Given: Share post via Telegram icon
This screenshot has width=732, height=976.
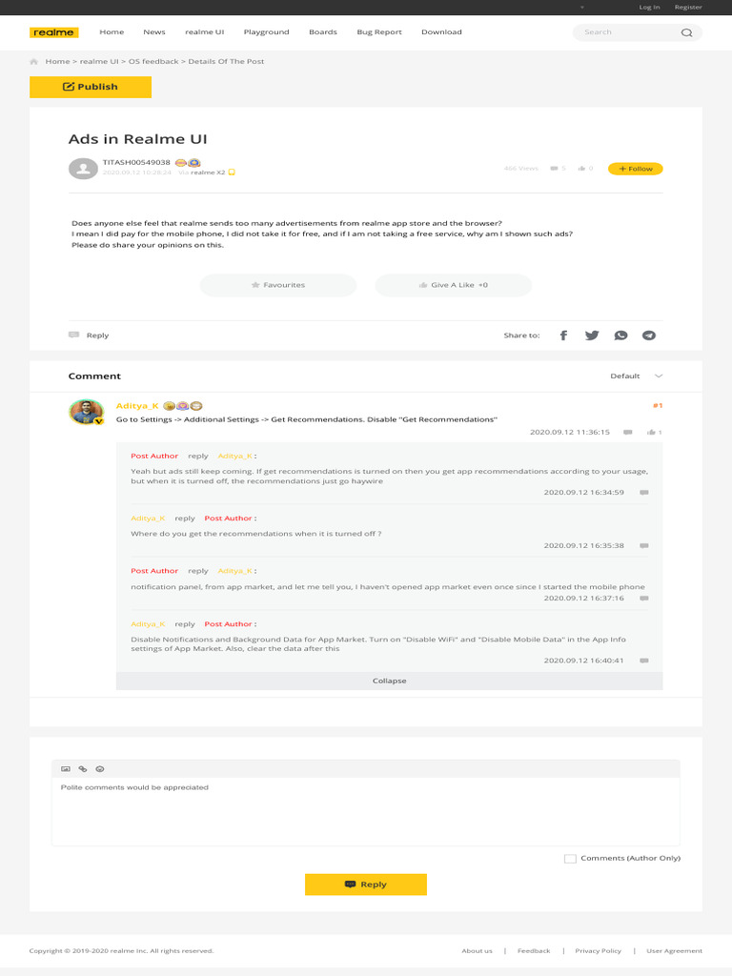Looking at the screenshot, I should tap(649, 335).
